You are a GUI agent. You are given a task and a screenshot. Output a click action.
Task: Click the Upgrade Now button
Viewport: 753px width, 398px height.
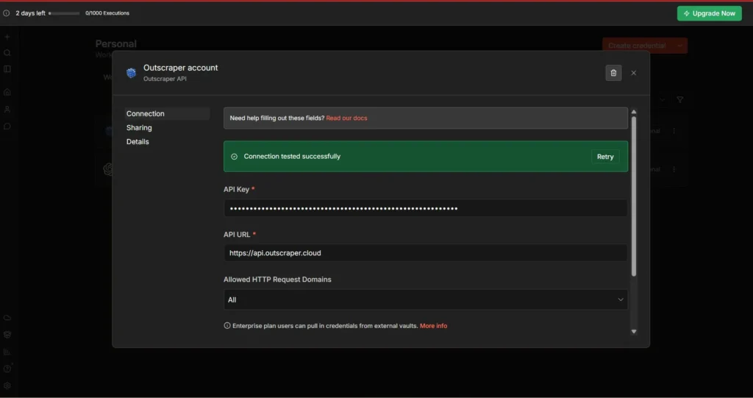point(710,13)
